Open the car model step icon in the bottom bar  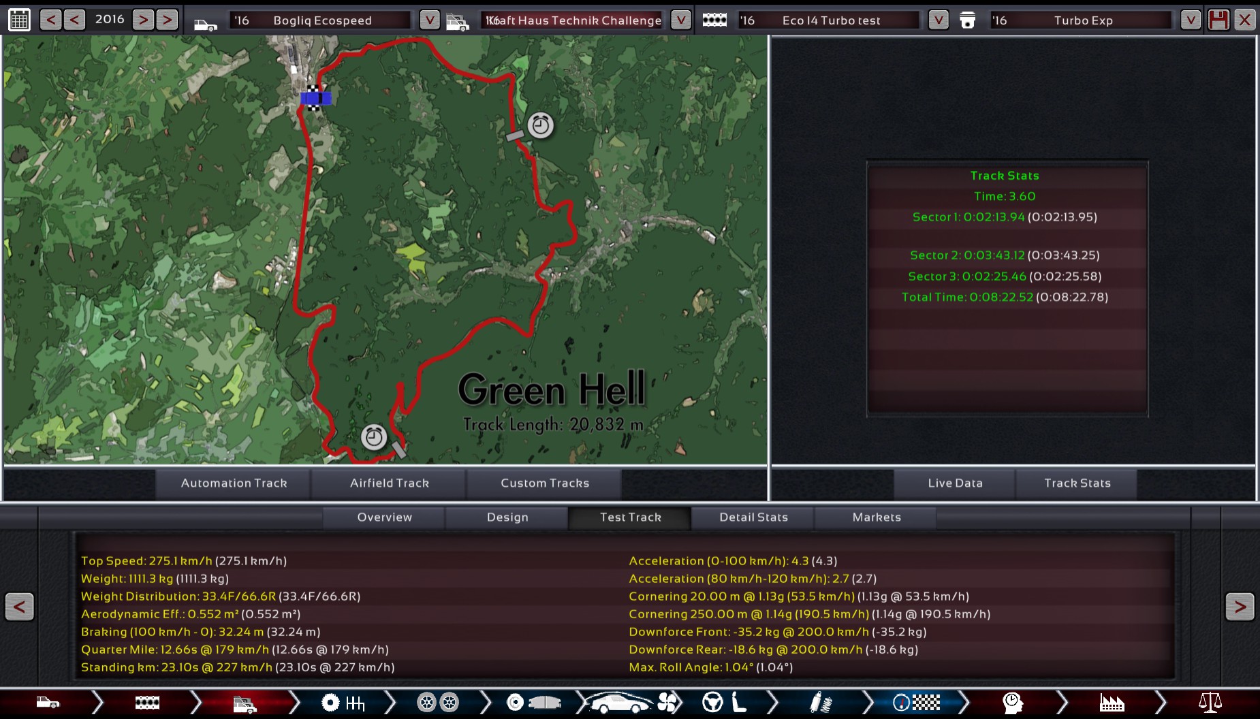click(x=48, y=702)
